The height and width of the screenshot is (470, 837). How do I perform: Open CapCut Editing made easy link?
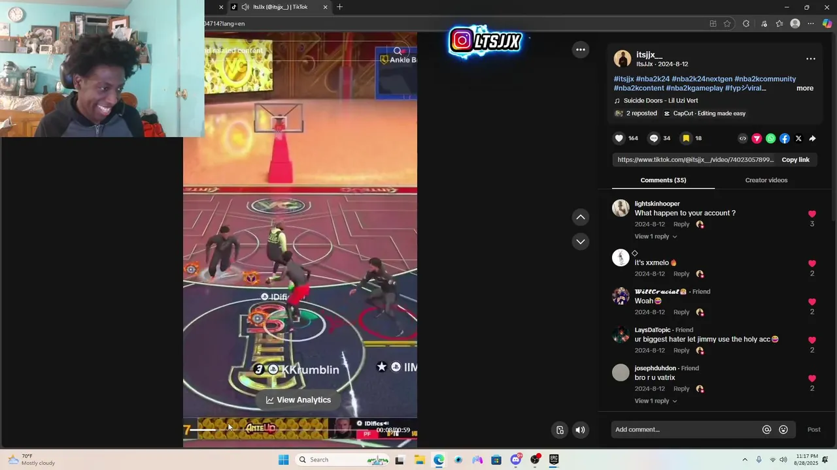(705, 114)
